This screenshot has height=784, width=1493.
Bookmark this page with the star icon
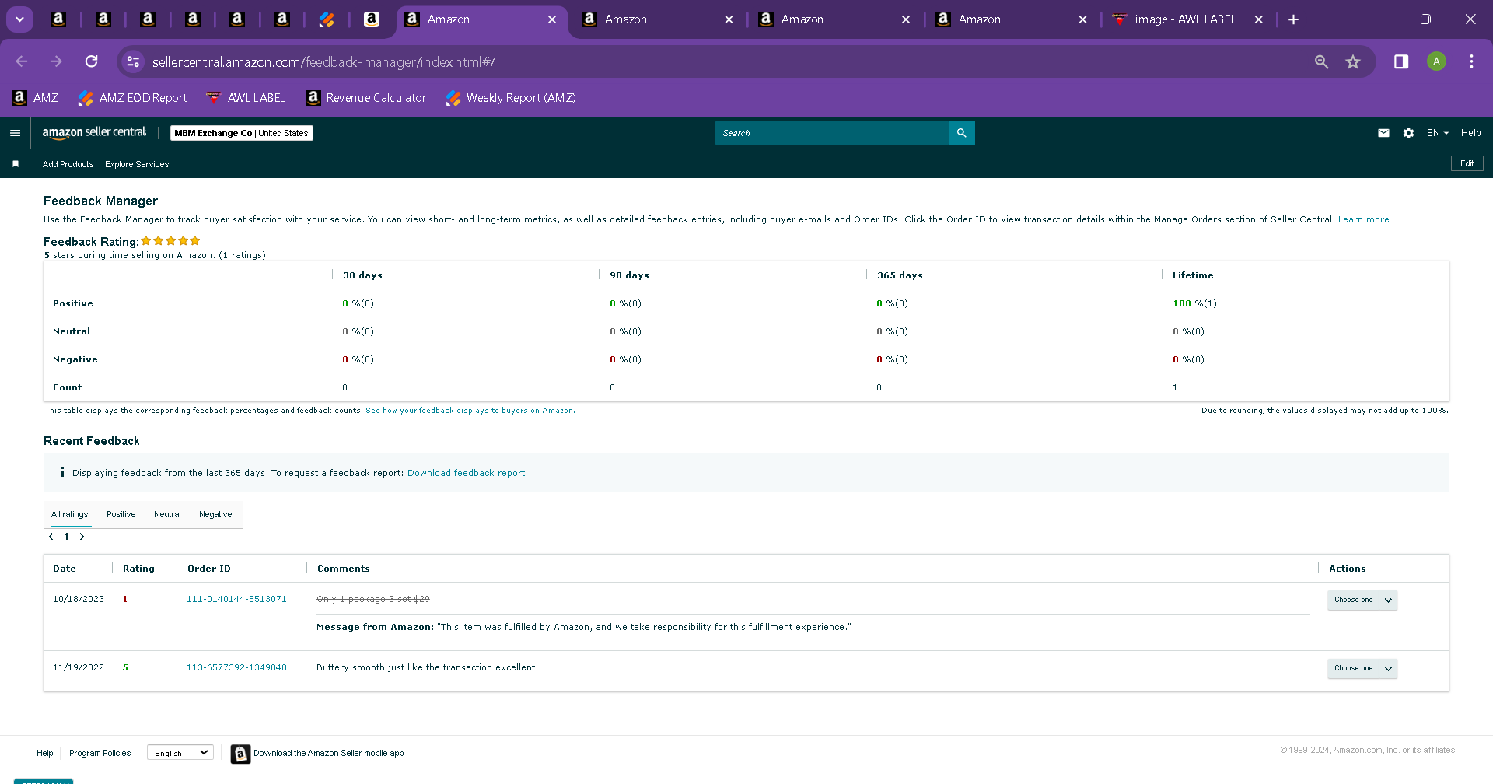pos(1353,61)
